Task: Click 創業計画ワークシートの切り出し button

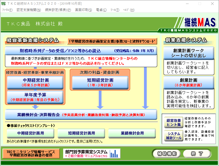Action: pos(189,53)
